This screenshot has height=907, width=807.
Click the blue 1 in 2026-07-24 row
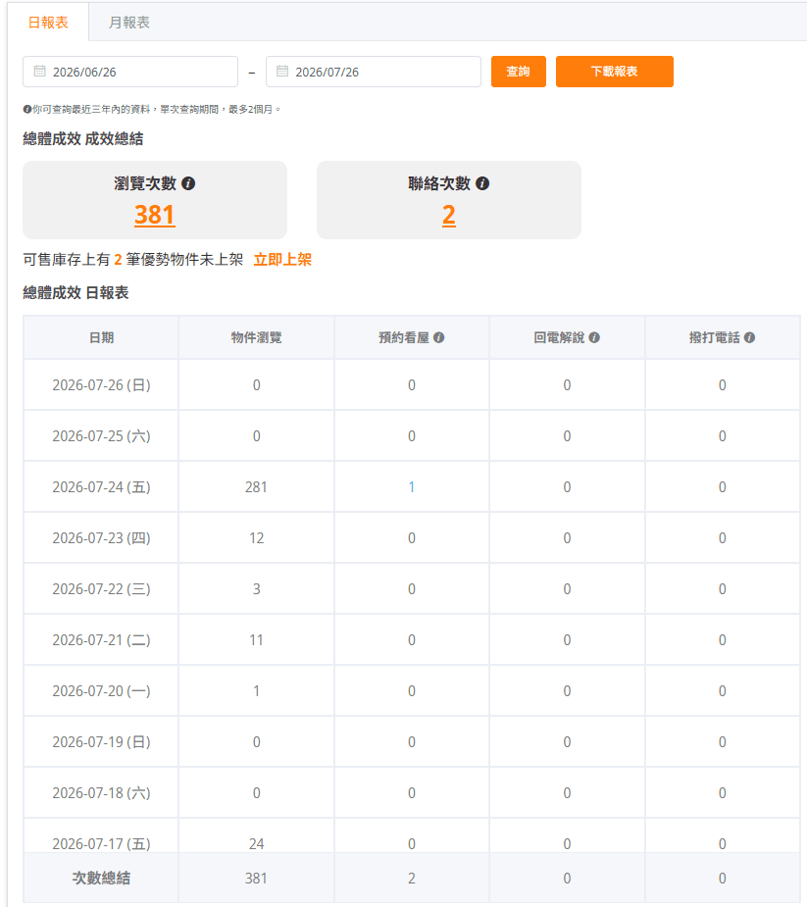411,487
